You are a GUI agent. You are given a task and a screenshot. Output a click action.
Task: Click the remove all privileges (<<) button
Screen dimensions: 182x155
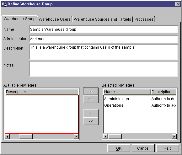click(91, 121)
